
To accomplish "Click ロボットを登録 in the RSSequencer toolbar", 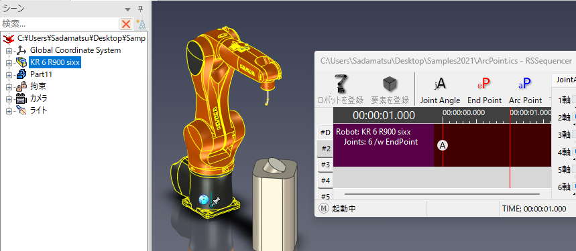I will coord(341,89).
